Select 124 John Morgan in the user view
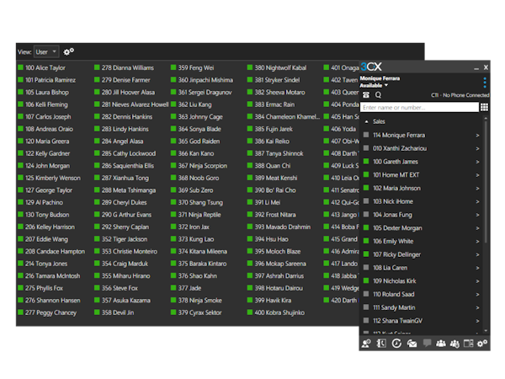The image size is (505, 379). click(44, 166)
